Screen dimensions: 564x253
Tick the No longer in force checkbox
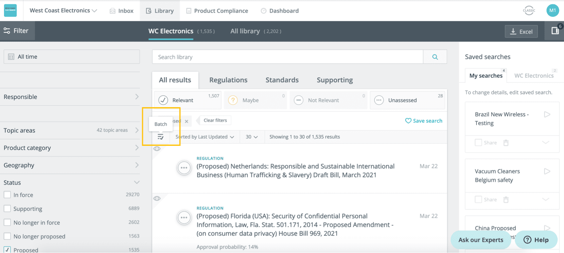tap(7, 222)
